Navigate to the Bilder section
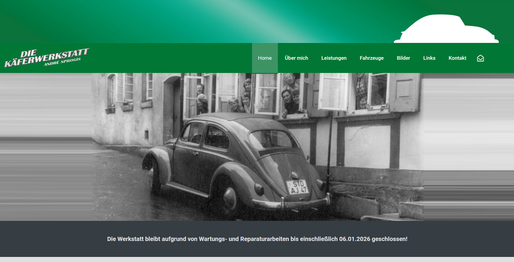 (x=403, y=58)
